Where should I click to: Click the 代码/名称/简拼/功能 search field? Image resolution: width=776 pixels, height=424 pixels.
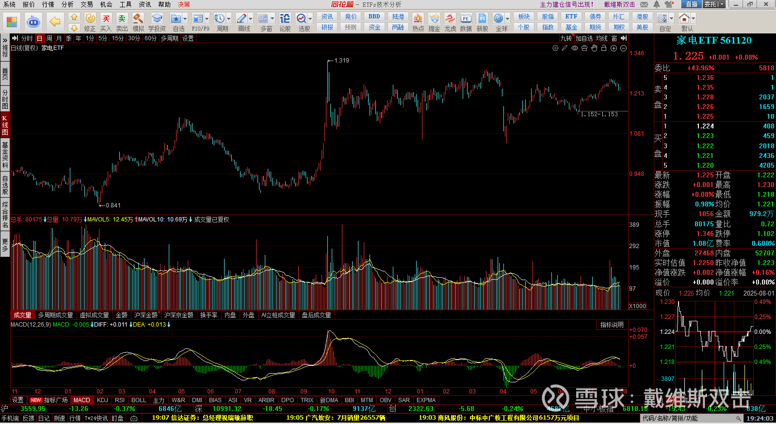[692, 419]
